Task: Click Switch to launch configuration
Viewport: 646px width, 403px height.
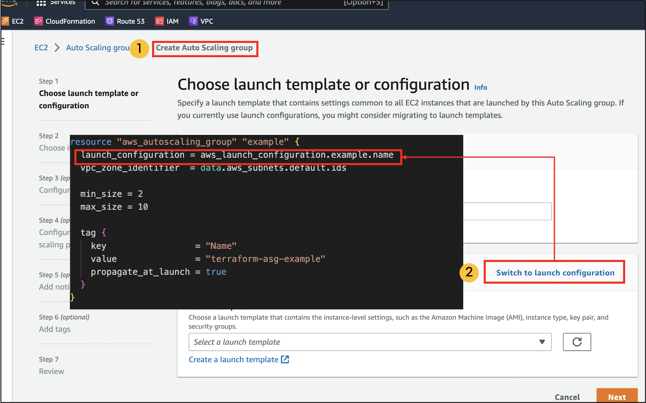Action: click(x=555, y=273)
